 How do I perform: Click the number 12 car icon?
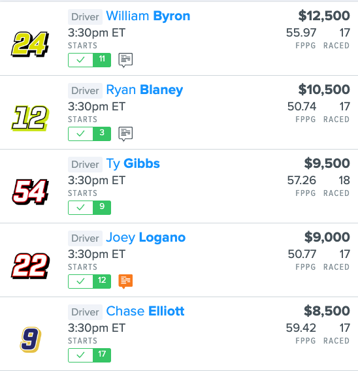[x=30, y=118]
